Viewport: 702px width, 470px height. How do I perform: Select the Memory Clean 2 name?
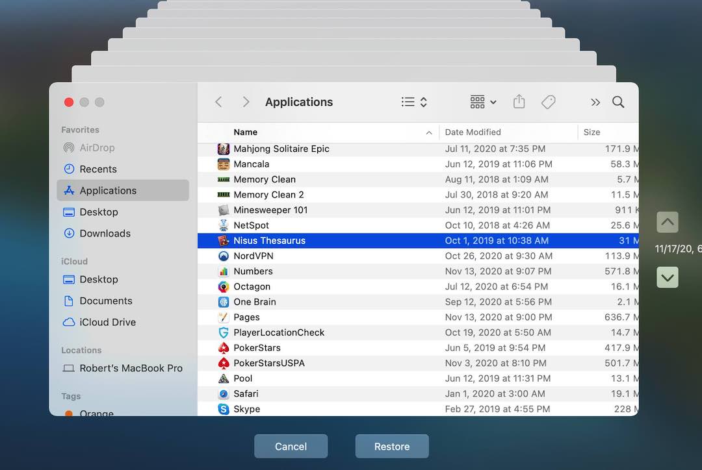[268, 195]
